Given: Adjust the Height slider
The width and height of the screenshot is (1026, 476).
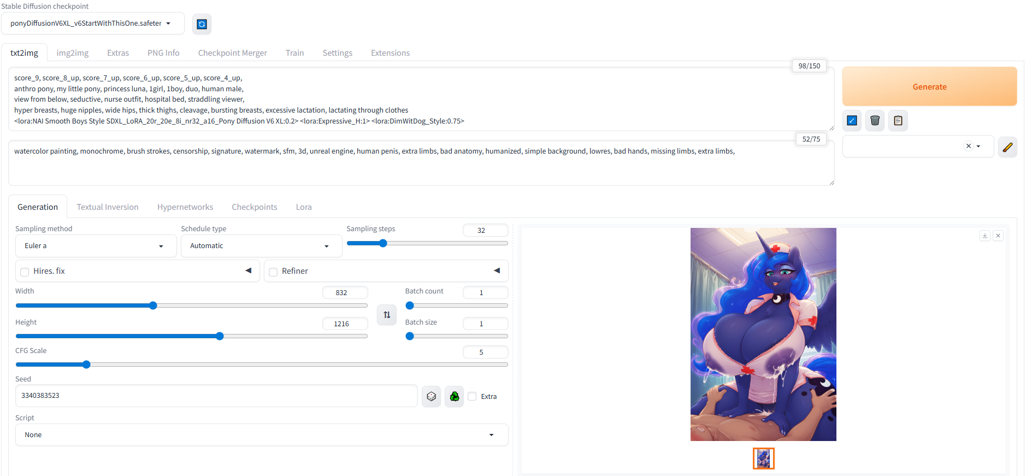Looking at the screenshot, I should [191, 336].
